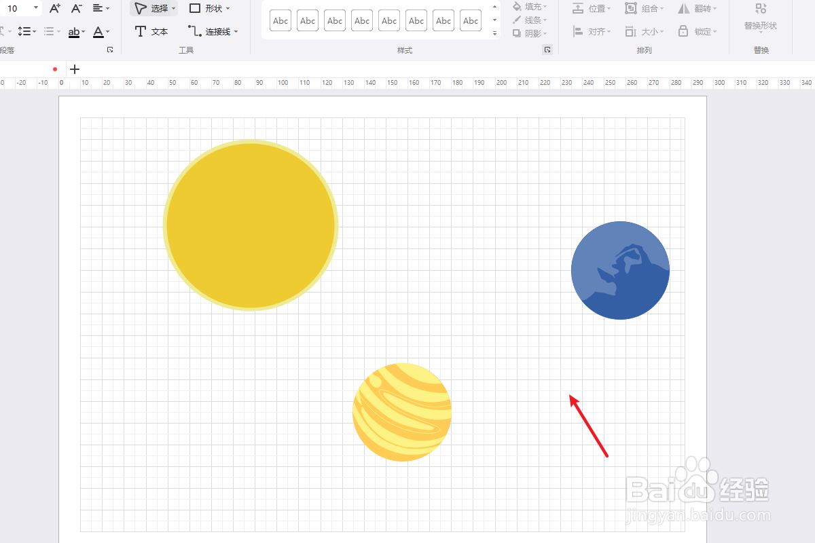Click the 位置 position icon
This screenshot has width=815, height=543.
point(578,8)
